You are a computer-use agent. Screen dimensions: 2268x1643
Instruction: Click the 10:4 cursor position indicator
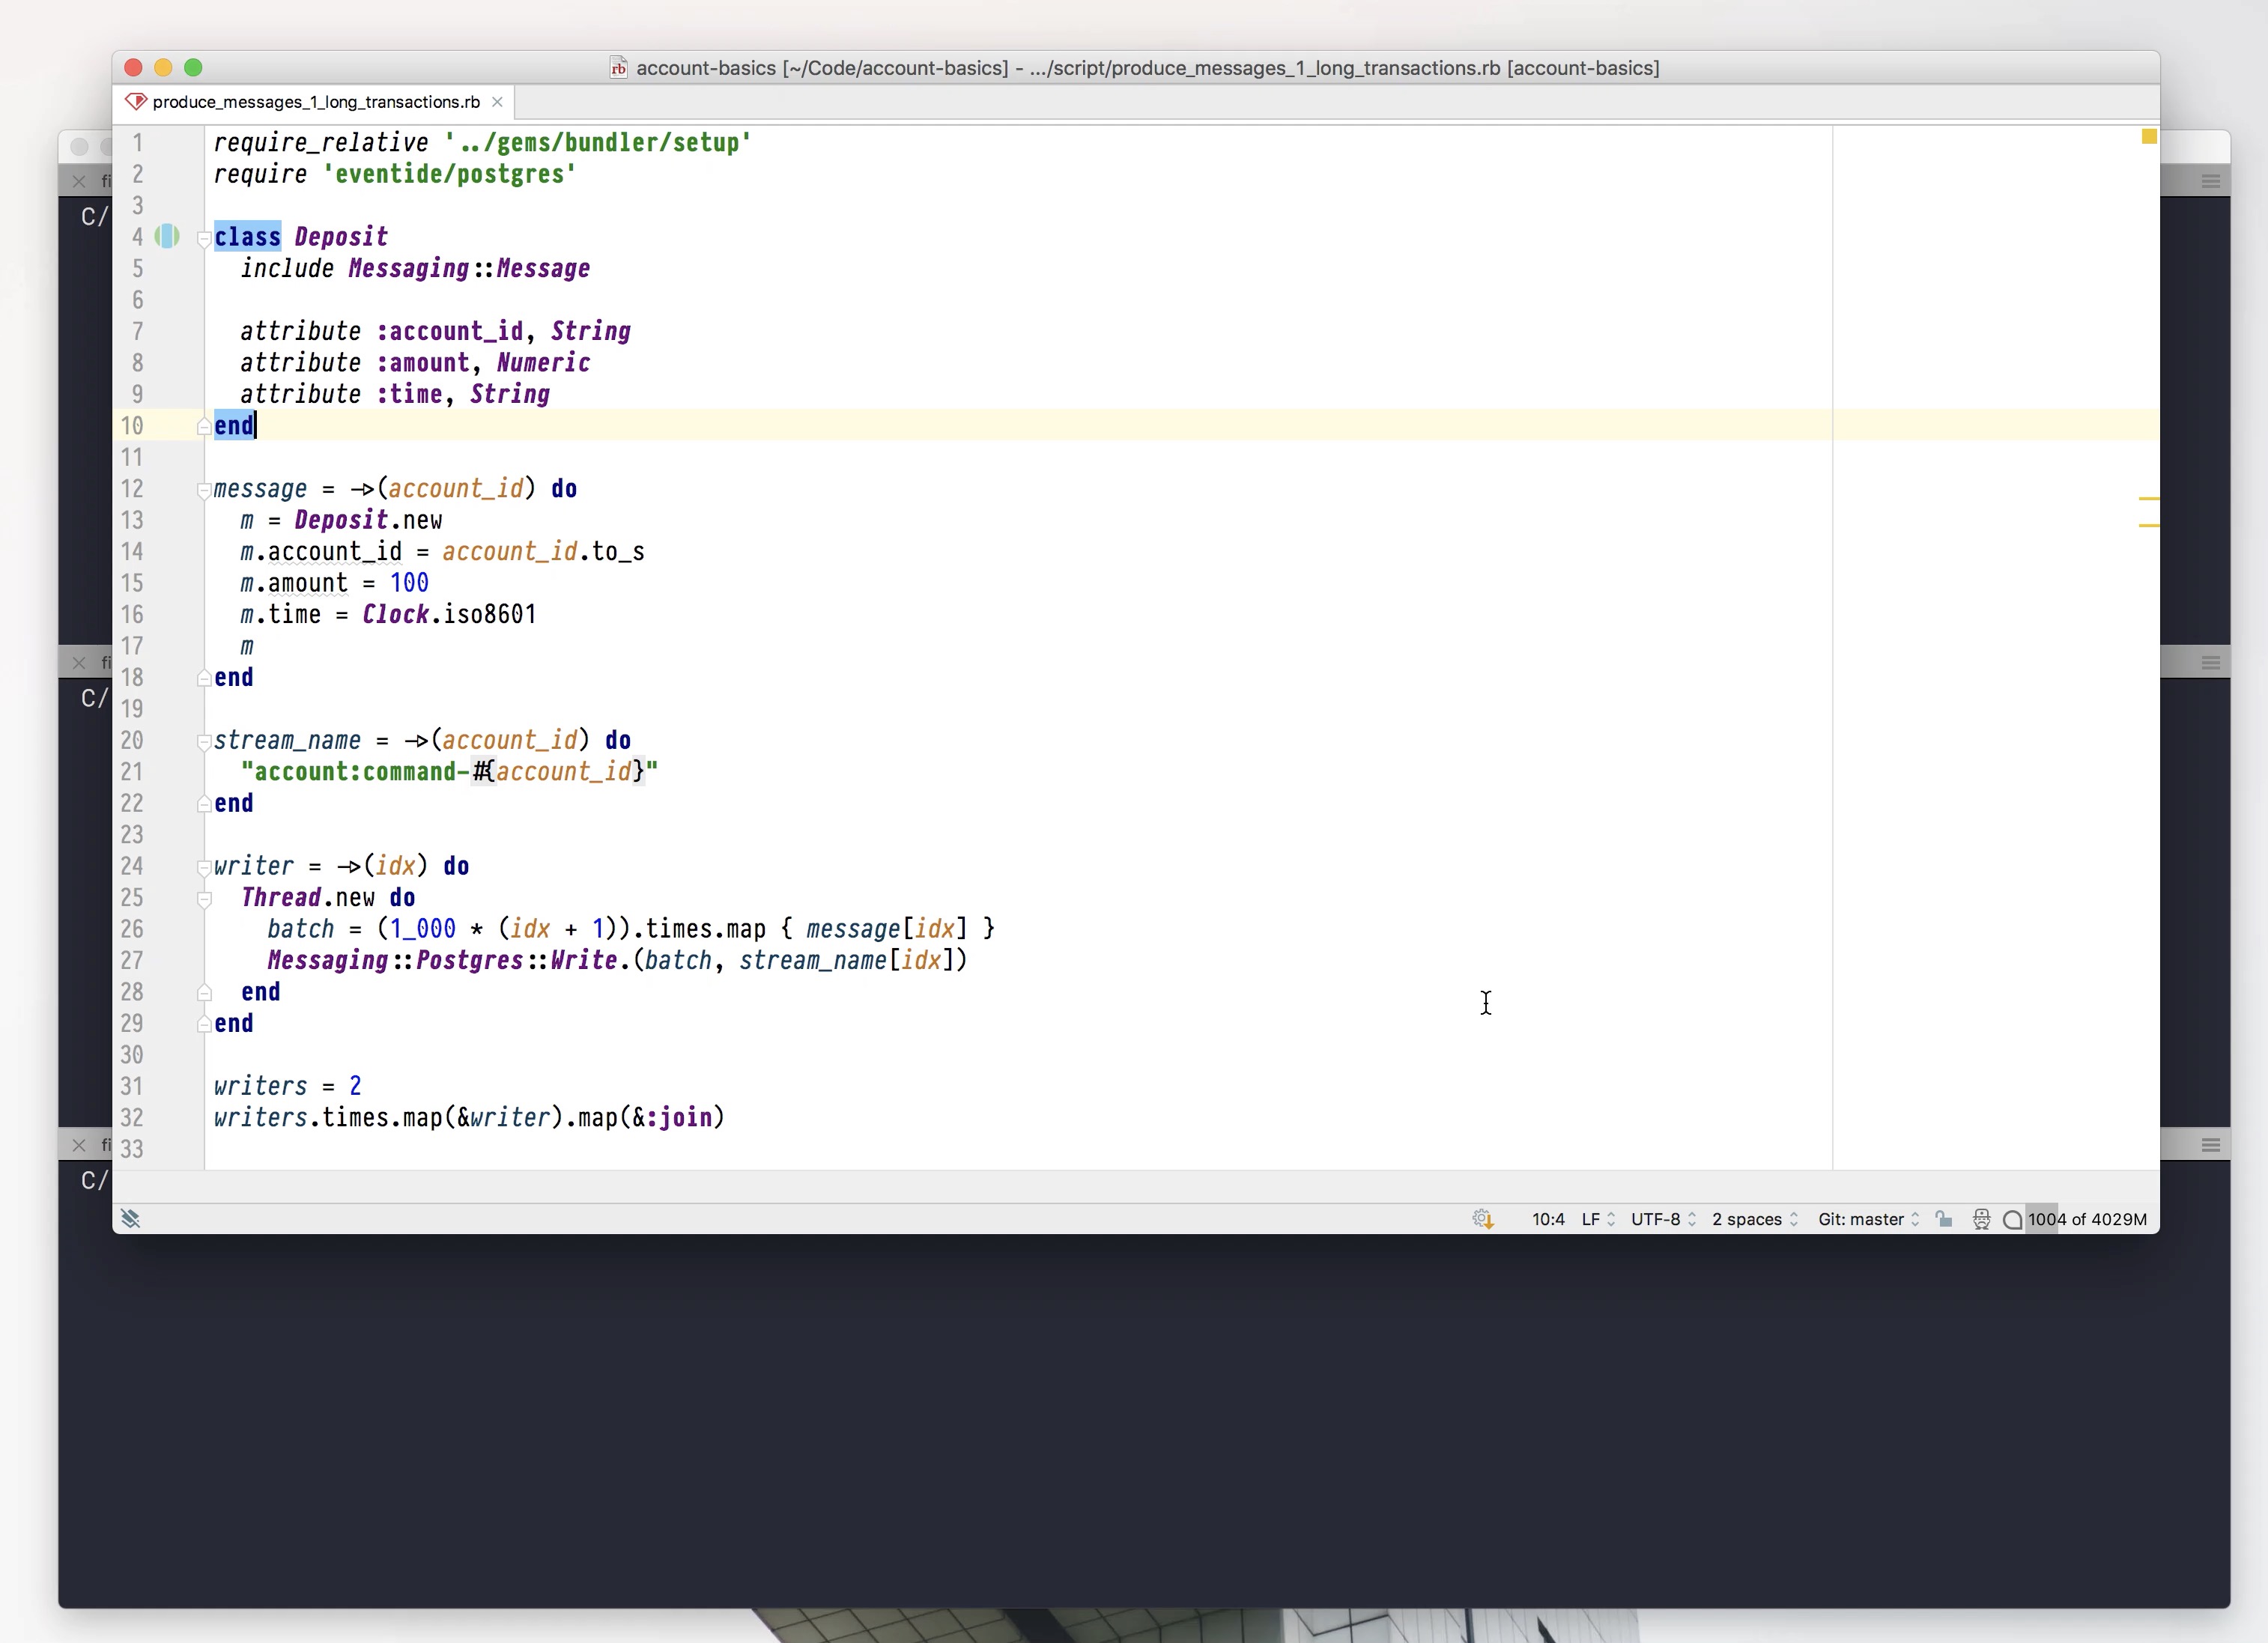click(1548, 1219)
